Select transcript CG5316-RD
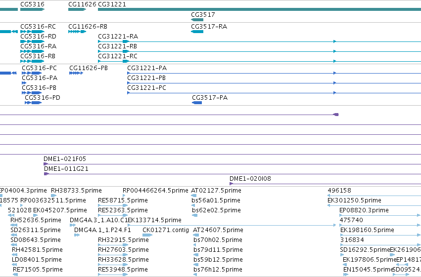The width and height of the screenshot is (421, 277). click(39, 37)
